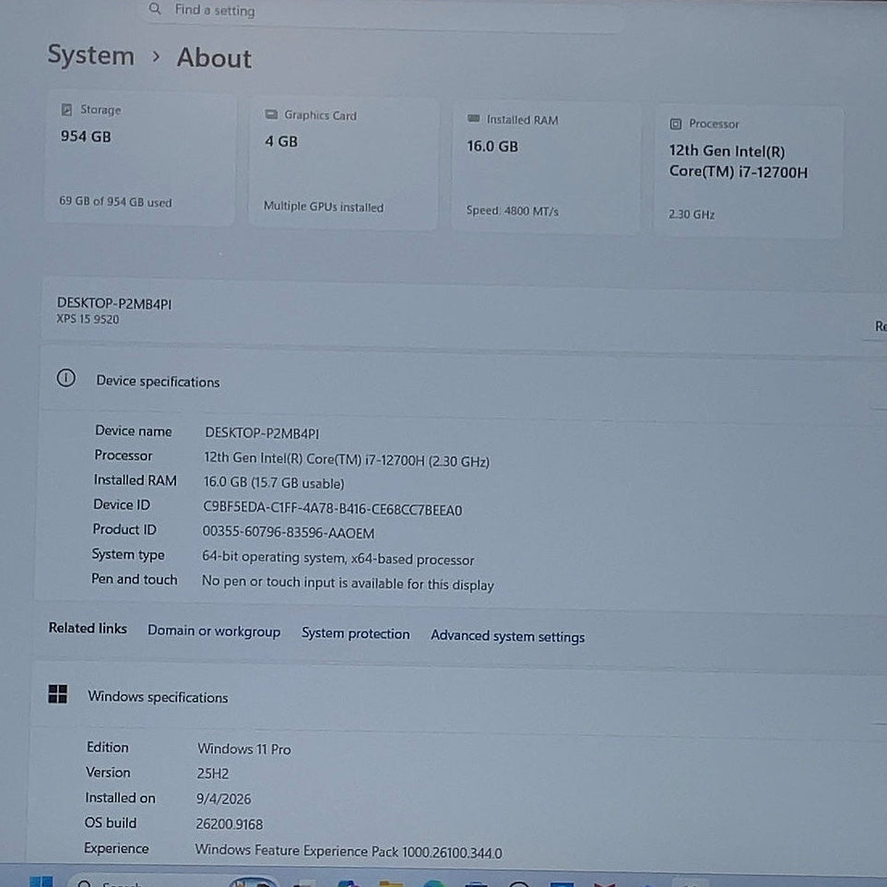
Task: Open the System protection link
Action: click(355, 633)
